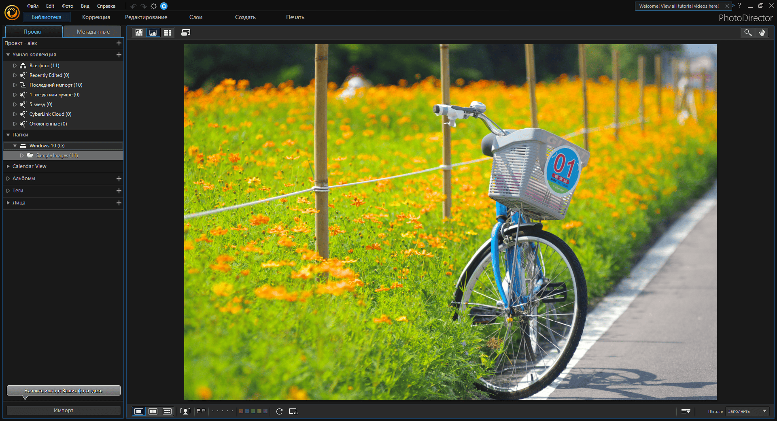
Task: Open secondary monitor display icon
Action: coord(186,32)
